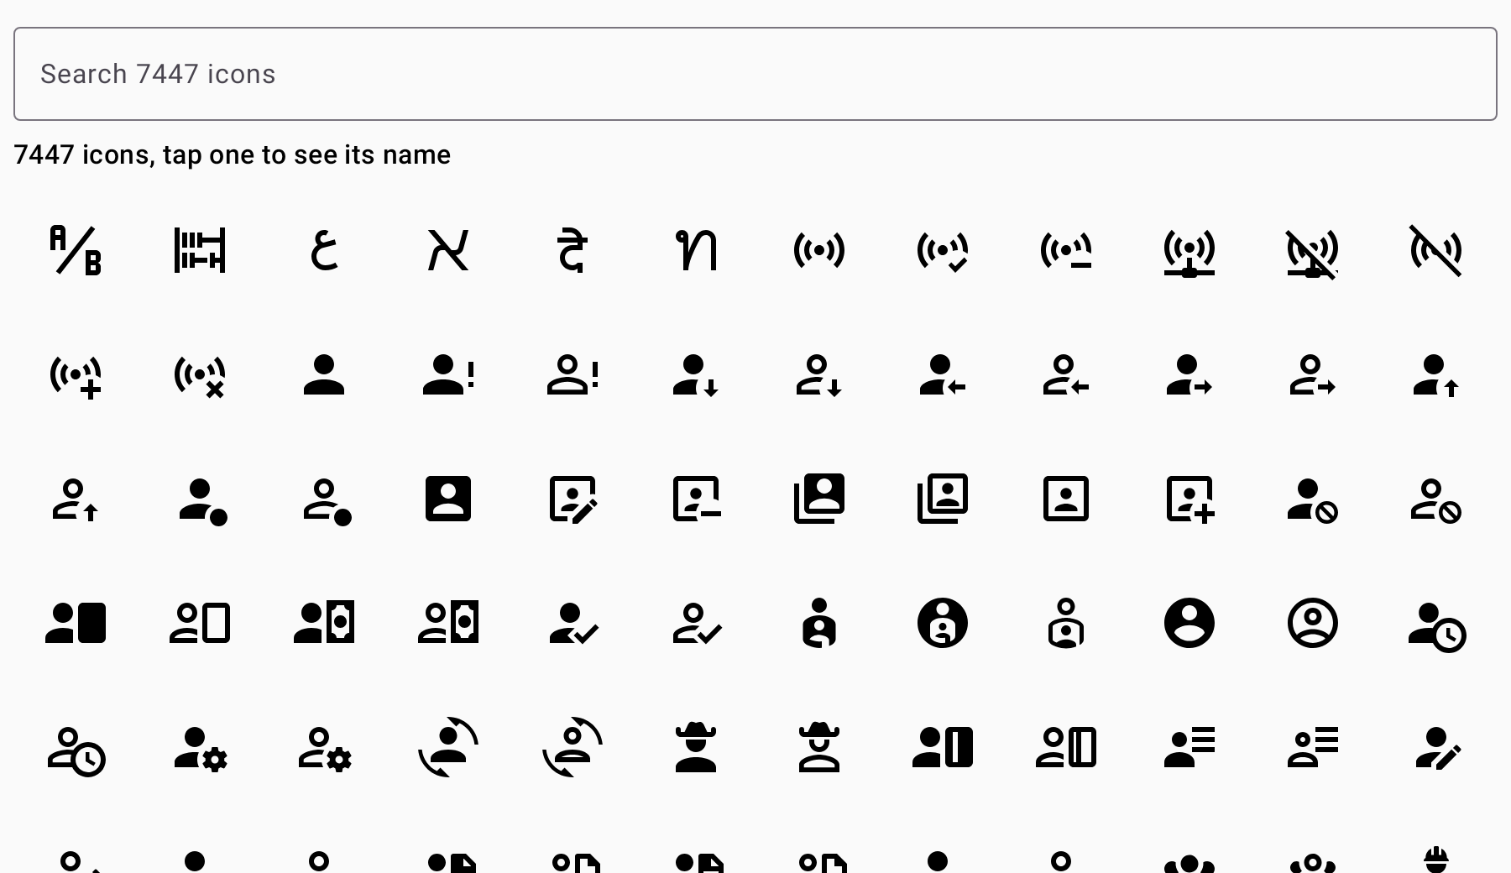This screenshot has width=1511, height=873.
Task: Tap the access point with minus icon
Action: click(x=1066, y=250)
